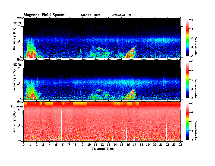Click the log(PSD) units label beside Riometer scale
This screenshot has width=215, height=166.
pyautogui.click(x=196, y=130)
